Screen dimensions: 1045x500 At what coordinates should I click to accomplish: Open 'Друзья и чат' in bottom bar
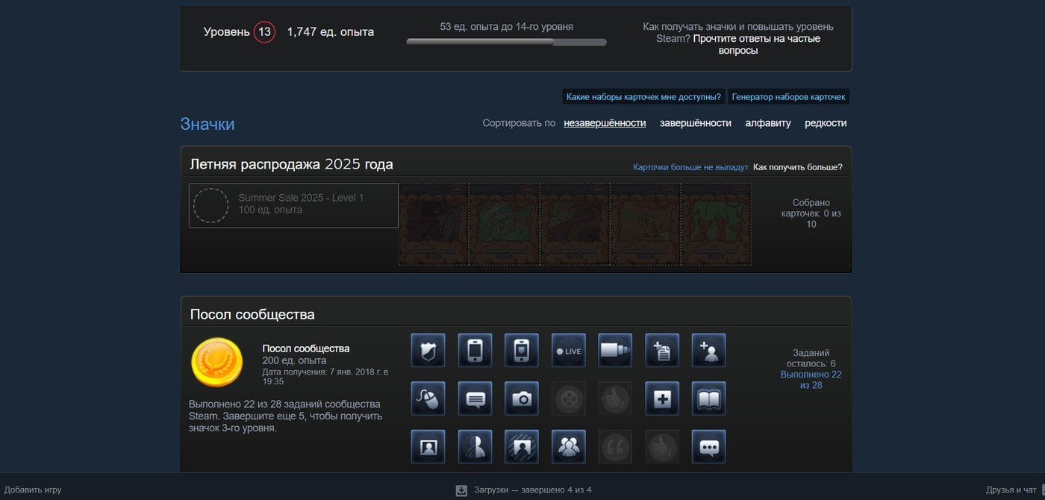1011,490
